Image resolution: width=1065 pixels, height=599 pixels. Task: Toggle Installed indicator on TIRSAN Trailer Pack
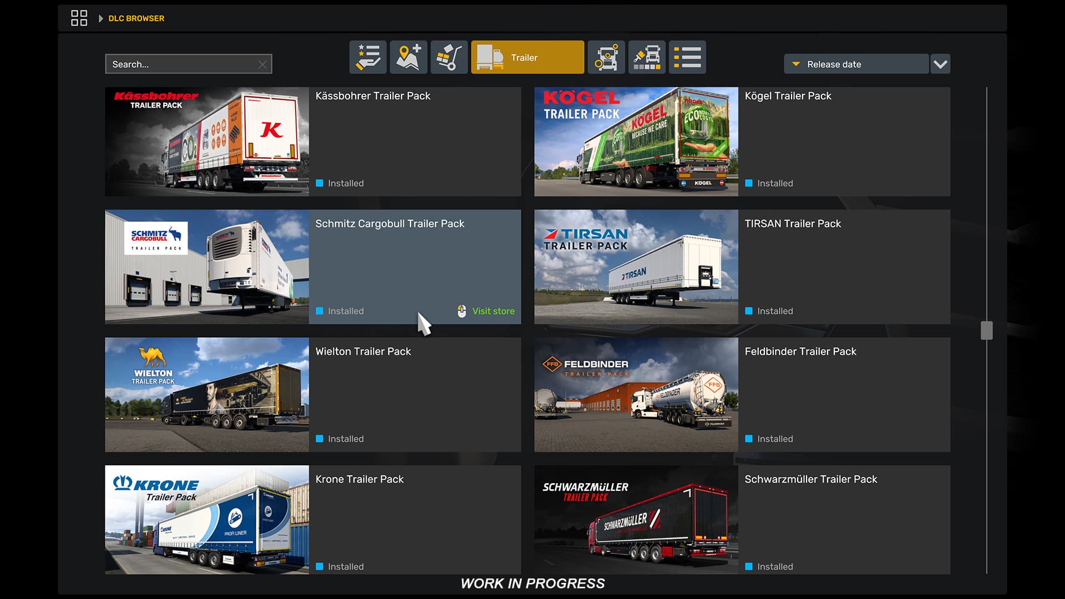(x=749, y=311)
